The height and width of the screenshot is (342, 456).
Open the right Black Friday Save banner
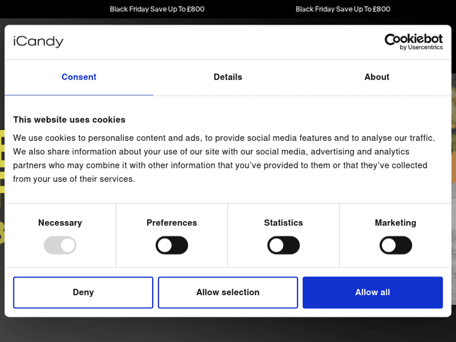pyautogui.click(x=343, y=9)
